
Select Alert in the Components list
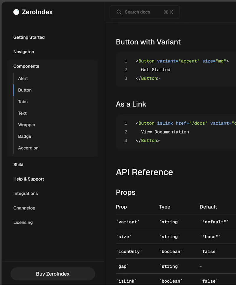coord(23,78)
